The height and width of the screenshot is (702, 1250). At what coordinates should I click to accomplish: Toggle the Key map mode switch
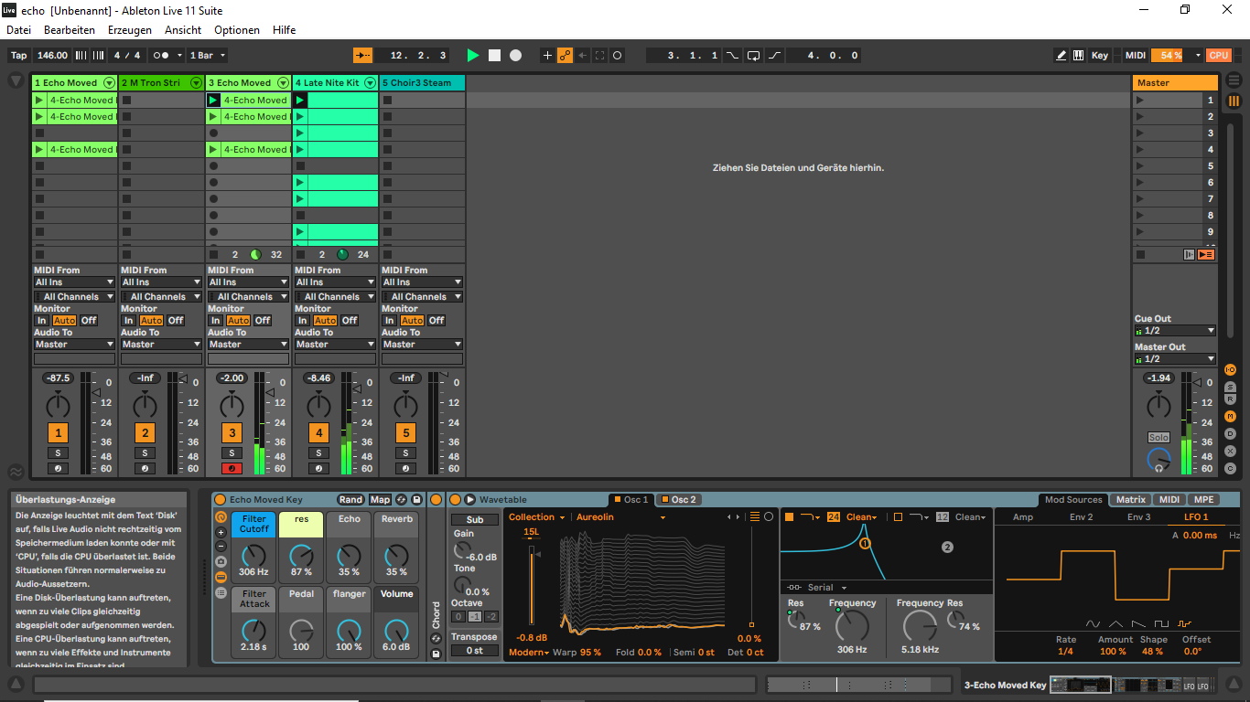(x=1099, y=55)
